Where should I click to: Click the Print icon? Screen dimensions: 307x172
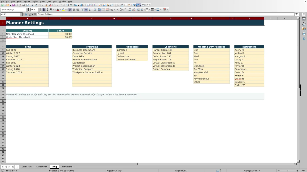click(x=24, y=5)
